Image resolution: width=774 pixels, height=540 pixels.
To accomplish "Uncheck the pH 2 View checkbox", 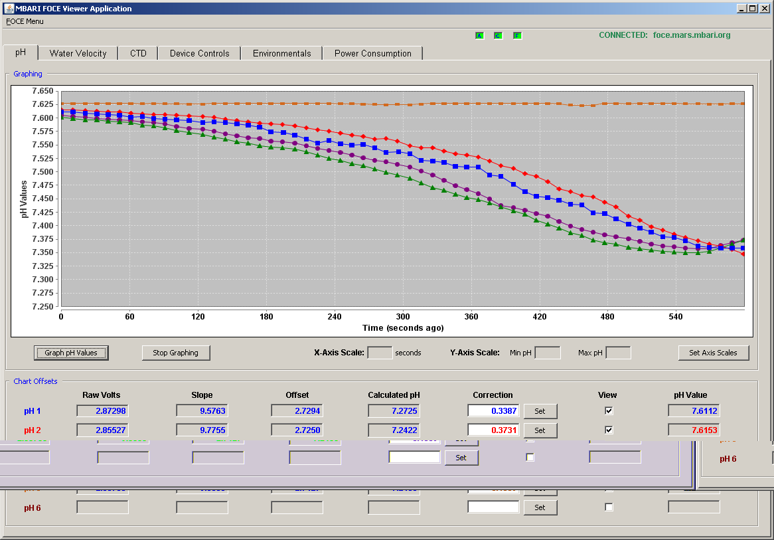I will [x=609, y=430].
